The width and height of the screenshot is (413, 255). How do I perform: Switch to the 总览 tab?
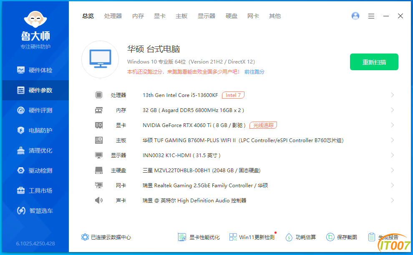coord(88,16)
